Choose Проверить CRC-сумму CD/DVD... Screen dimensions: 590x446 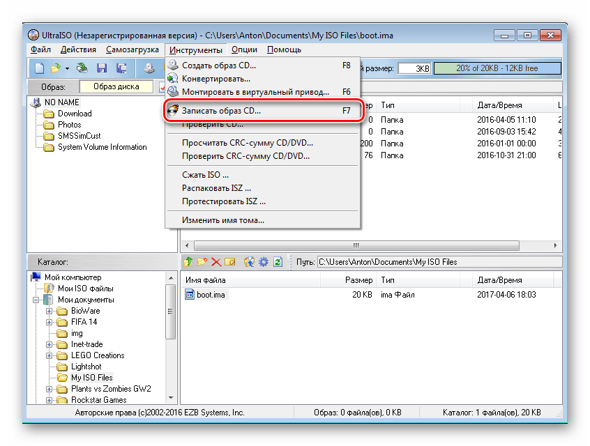point(263,156)
